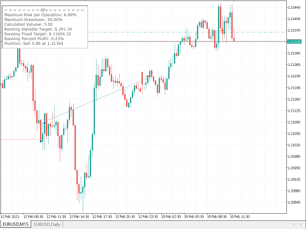Click 'Running Percent Profit: 0.23%' text
The width and height of the screenshot is (306, 229).
click(x=34, y=39)
